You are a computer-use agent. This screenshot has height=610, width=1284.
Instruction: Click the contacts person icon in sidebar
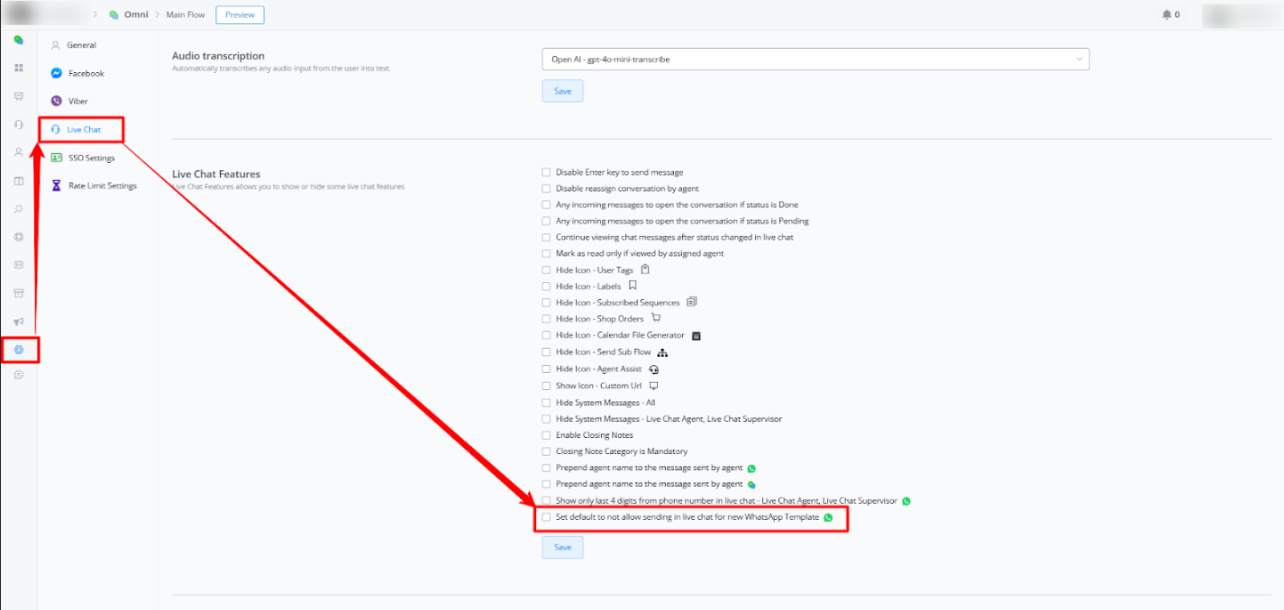tap(19, 152)
